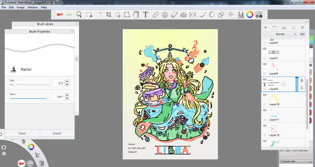Select the rectangular Selection tool
The height and width of the screenshot is (167, 315).
pyautogui.click(x=90, y=15)
